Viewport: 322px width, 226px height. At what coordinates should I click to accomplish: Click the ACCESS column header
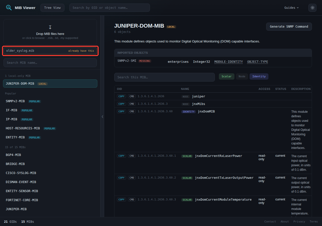[x=264, y=89]
